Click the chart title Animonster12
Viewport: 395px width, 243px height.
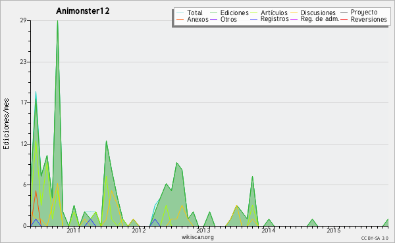[83, 11]
